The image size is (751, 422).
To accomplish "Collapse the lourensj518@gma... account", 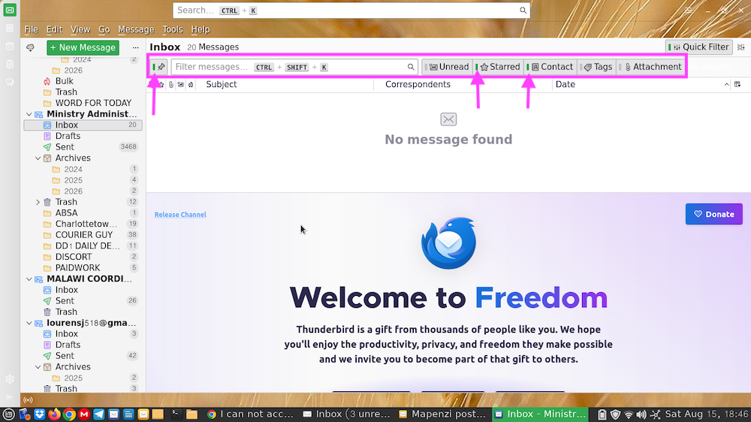I will (29, 324).
